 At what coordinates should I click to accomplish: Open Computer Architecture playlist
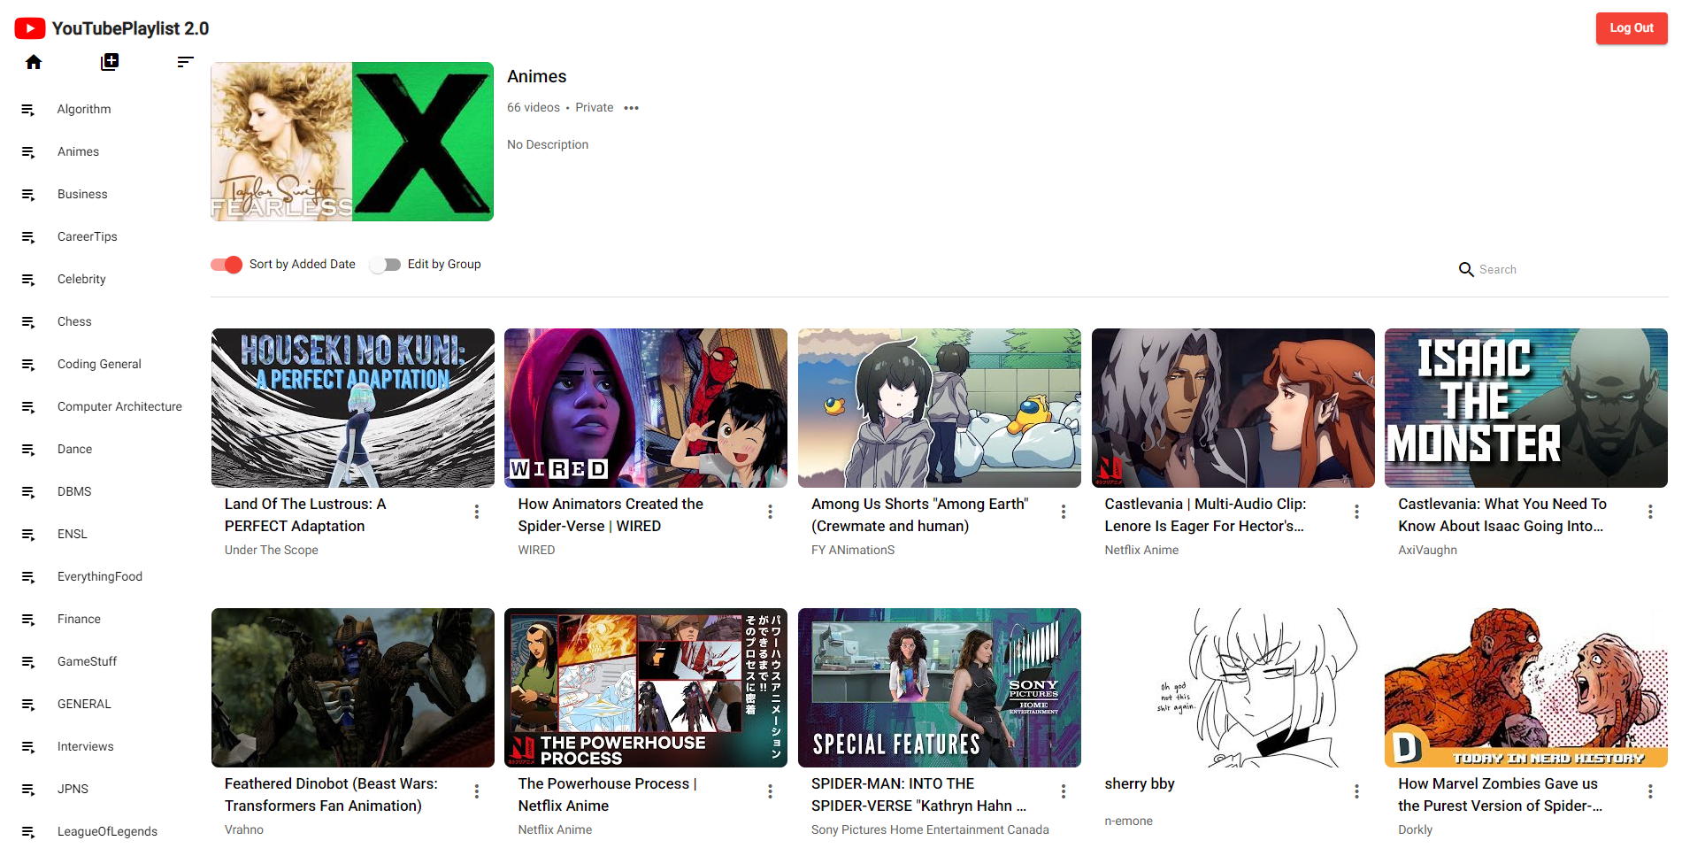119,406
